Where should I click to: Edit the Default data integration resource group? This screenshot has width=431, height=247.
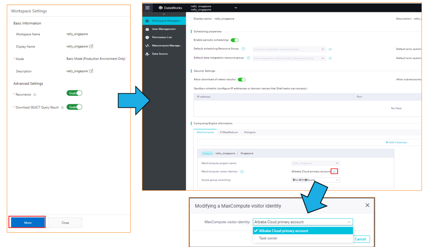pos(330,58)
